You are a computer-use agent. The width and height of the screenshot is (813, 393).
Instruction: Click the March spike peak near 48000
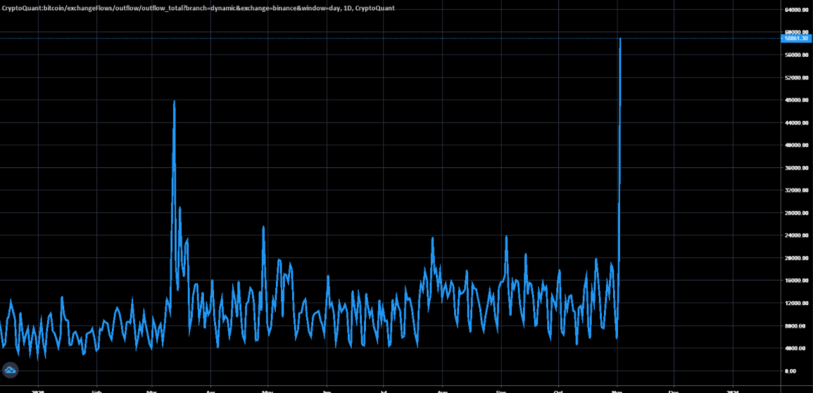pos(174,102)
